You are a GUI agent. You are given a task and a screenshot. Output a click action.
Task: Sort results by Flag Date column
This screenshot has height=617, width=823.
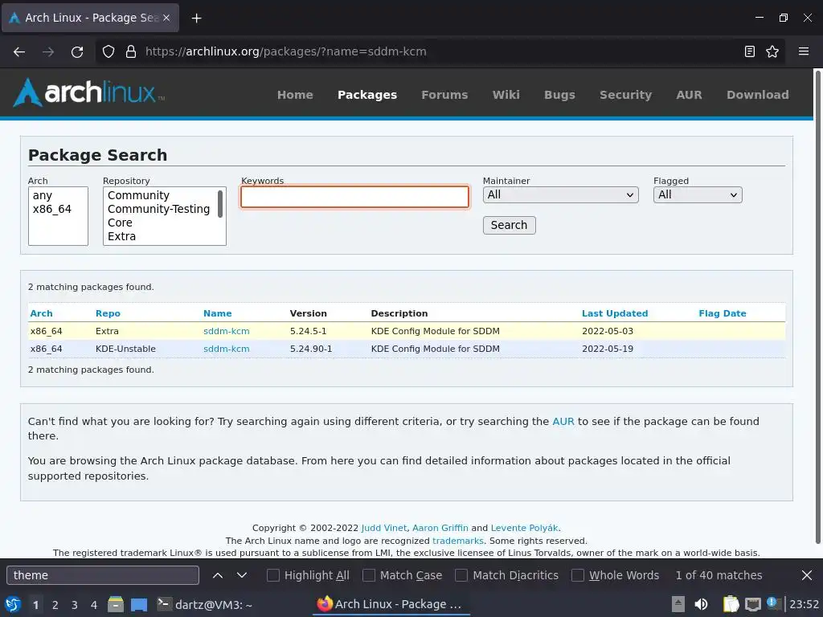pyautogui.click(x=723, y=313)
